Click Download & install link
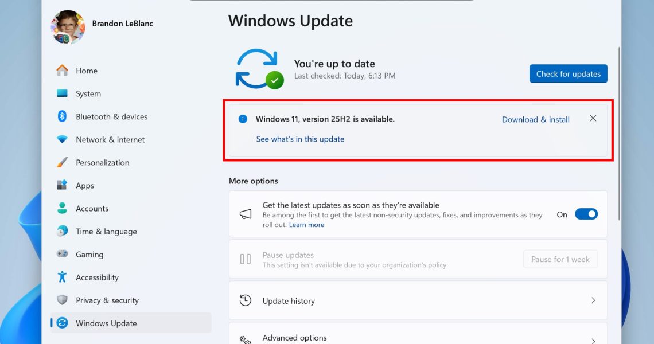The image size is (654, 344). tap(536, 119)
